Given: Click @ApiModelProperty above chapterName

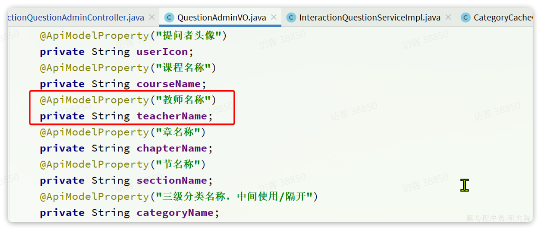Looking at the screenshot, I should coord(95,132).
